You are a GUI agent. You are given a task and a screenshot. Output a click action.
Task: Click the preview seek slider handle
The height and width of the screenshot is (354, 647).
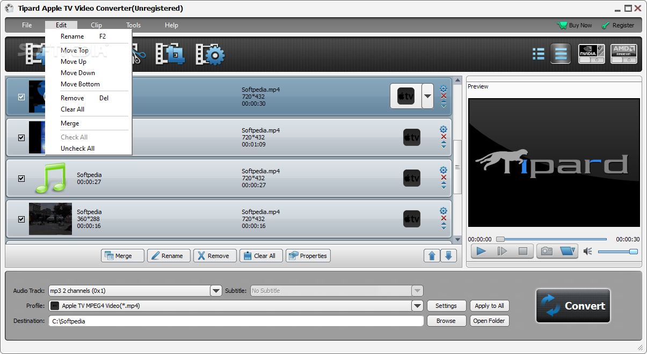tap(500, 239)
